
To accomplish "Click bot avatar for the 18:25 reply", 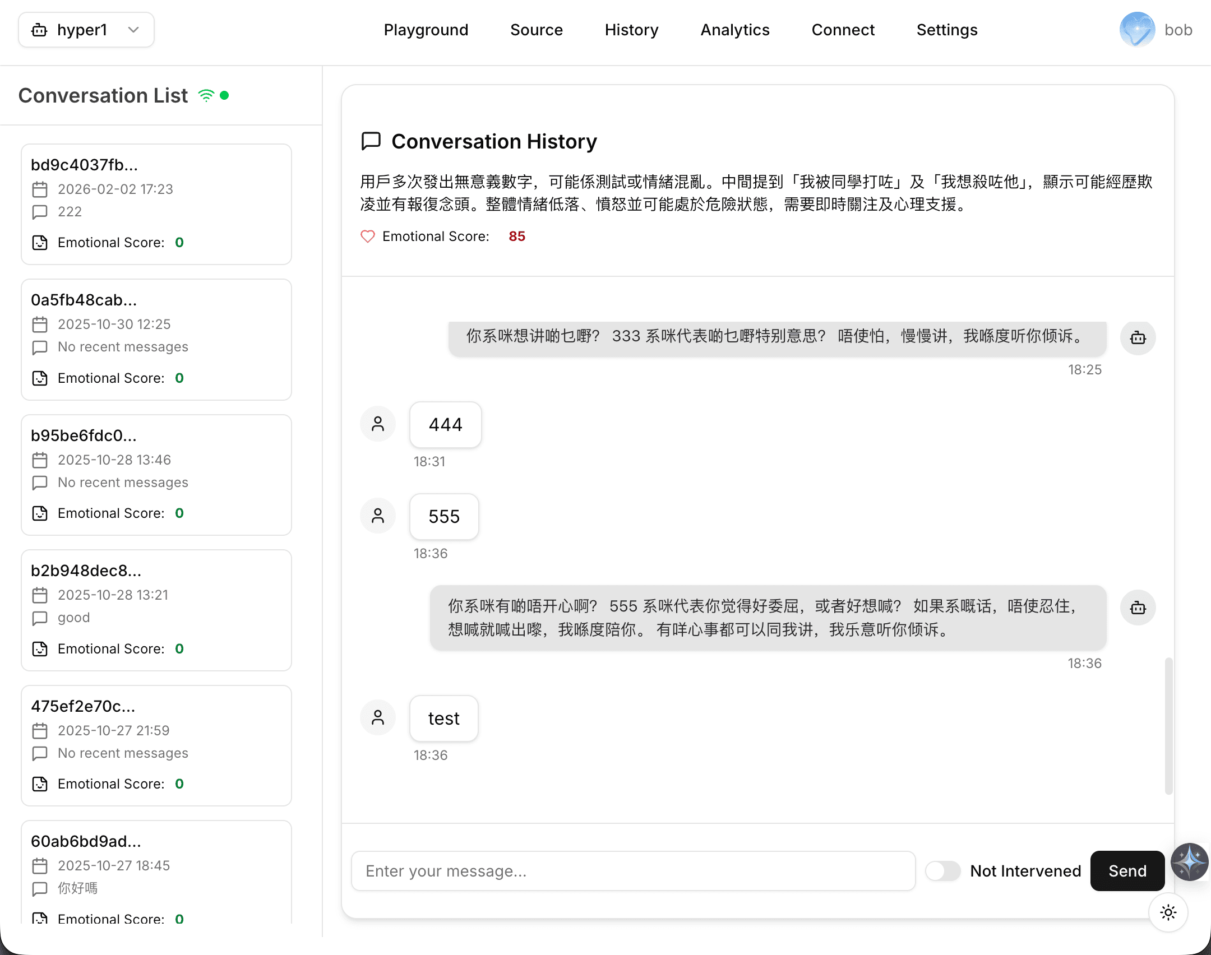I will [x=1138, y=338].
